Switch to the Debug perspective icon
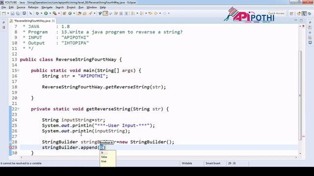The width and height of the screenshot is (314, 176). (310, 13)
